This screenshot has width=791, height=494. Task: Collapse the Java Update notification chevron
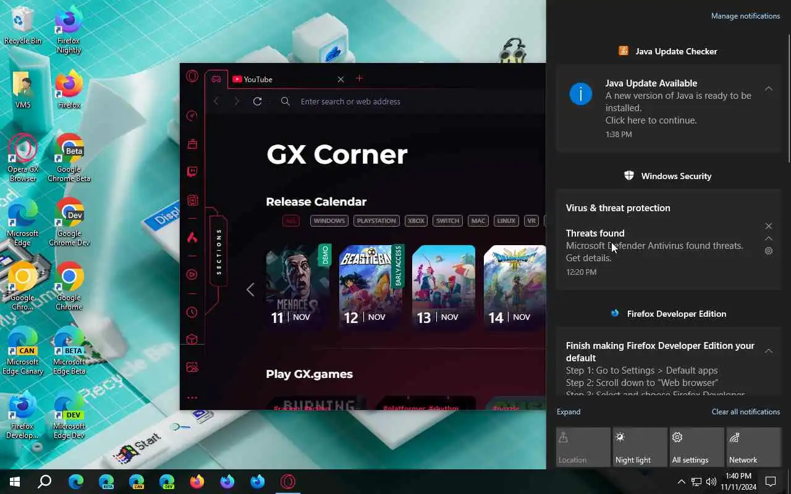(769, 89)
